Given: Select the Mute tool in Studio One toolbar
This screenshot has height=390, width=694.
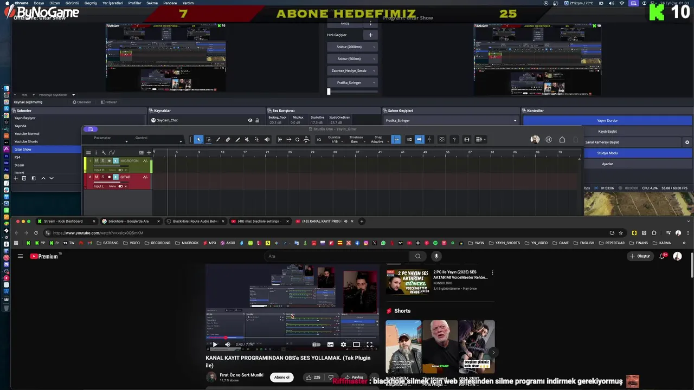Looking at the screenshot, I should pos(247,140).
